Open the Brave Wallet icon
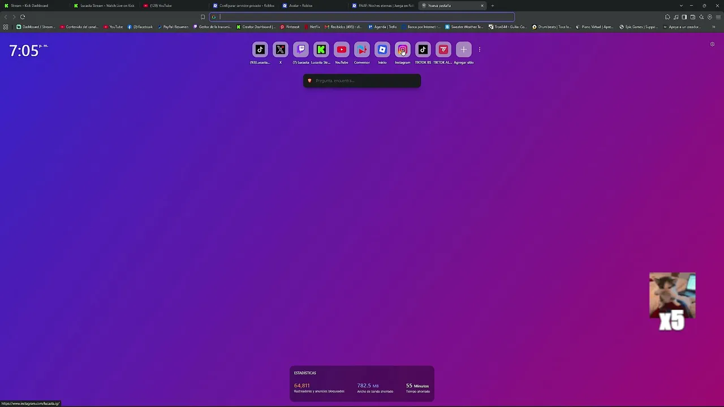Viewport: 724px width, 407px height. click(x=692, y=17)
